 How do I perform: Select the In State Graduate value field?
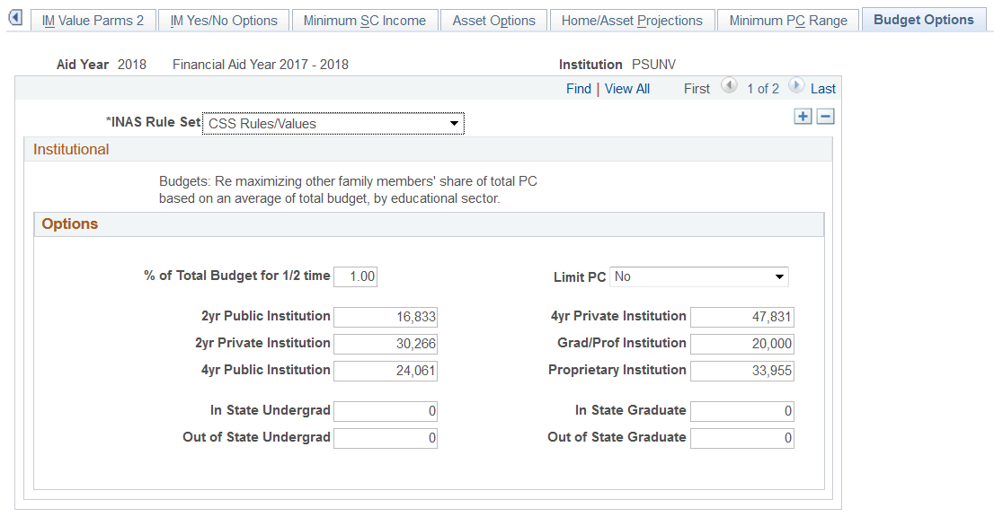tap(742, 411)
